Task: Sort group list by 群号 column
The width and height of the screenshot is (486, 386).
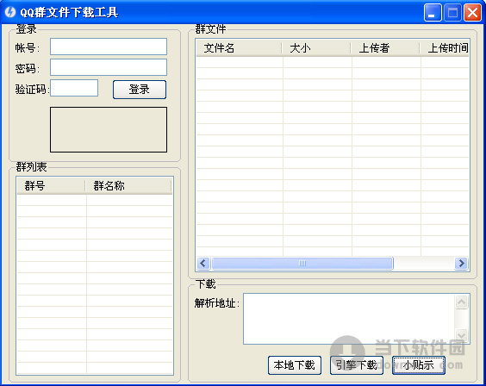Action: 51,186
